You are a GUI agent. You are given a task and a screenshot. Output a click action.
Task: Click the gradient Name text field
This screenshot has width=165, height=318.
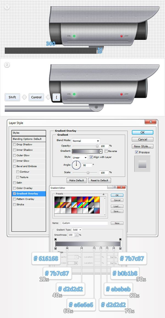point(84,223)
